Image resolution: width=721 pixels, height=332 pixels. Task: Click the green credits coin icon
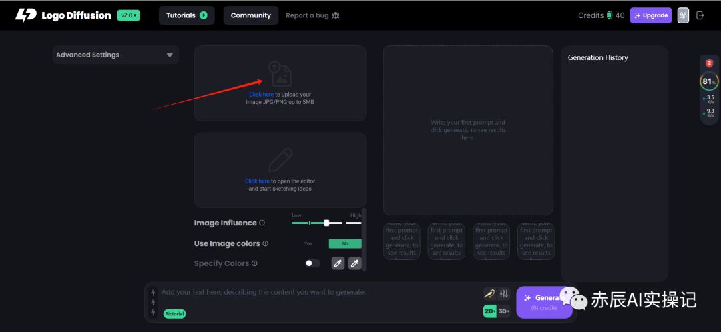[x=610, y=15]
